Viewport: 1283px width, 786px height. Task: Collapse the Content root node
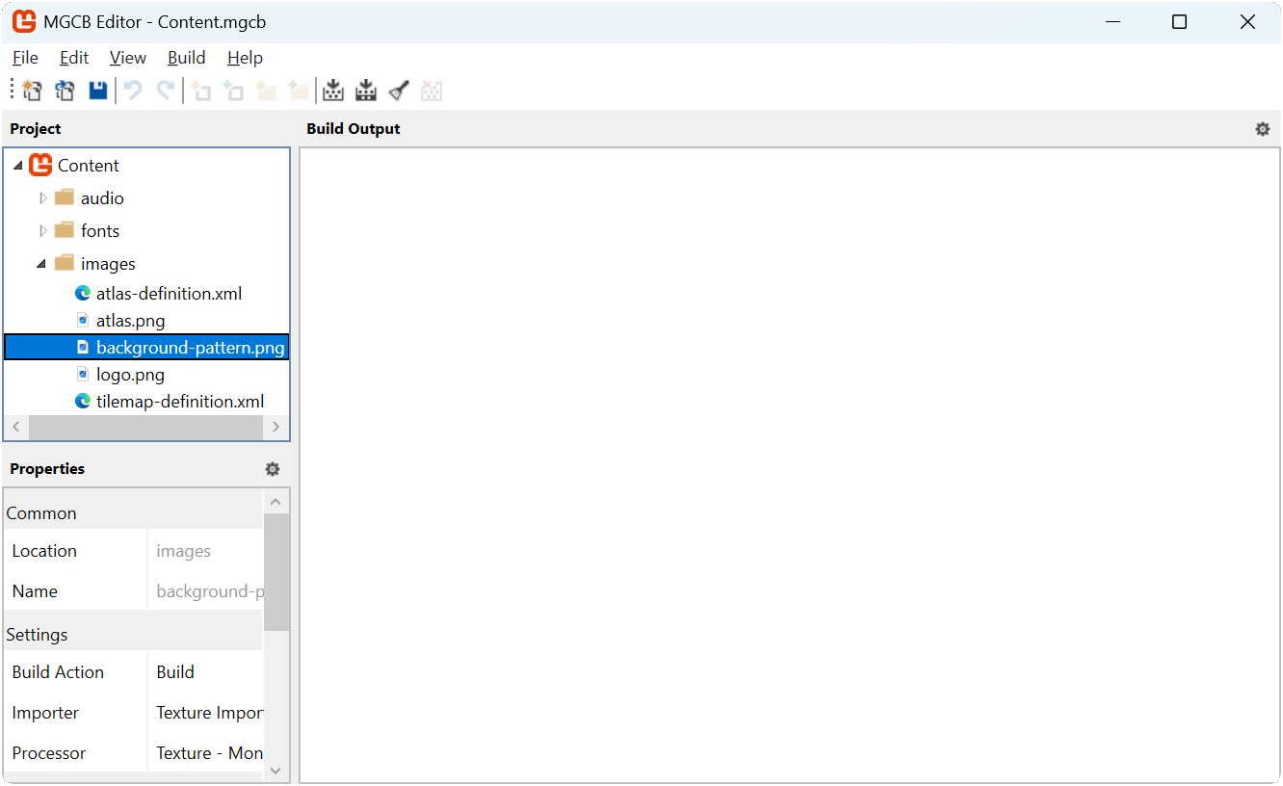17,165
